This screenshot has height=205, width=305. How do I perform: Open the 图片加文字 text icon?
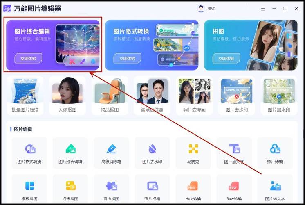click(x=234, y=149)
